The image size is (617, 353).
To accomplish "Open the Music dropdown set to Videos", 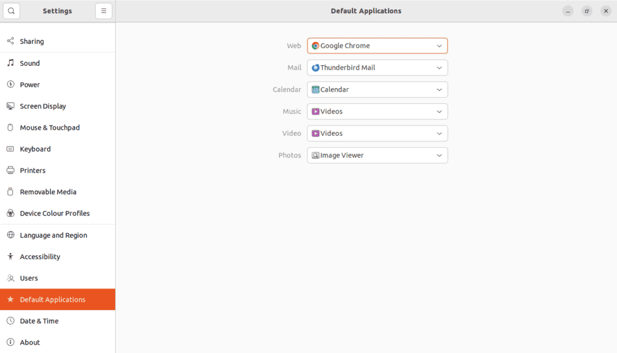I will 377,111.
